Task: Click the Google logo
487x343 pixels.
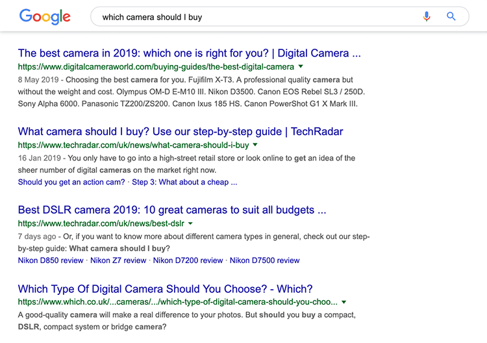Action: click(x=45, y=16)
